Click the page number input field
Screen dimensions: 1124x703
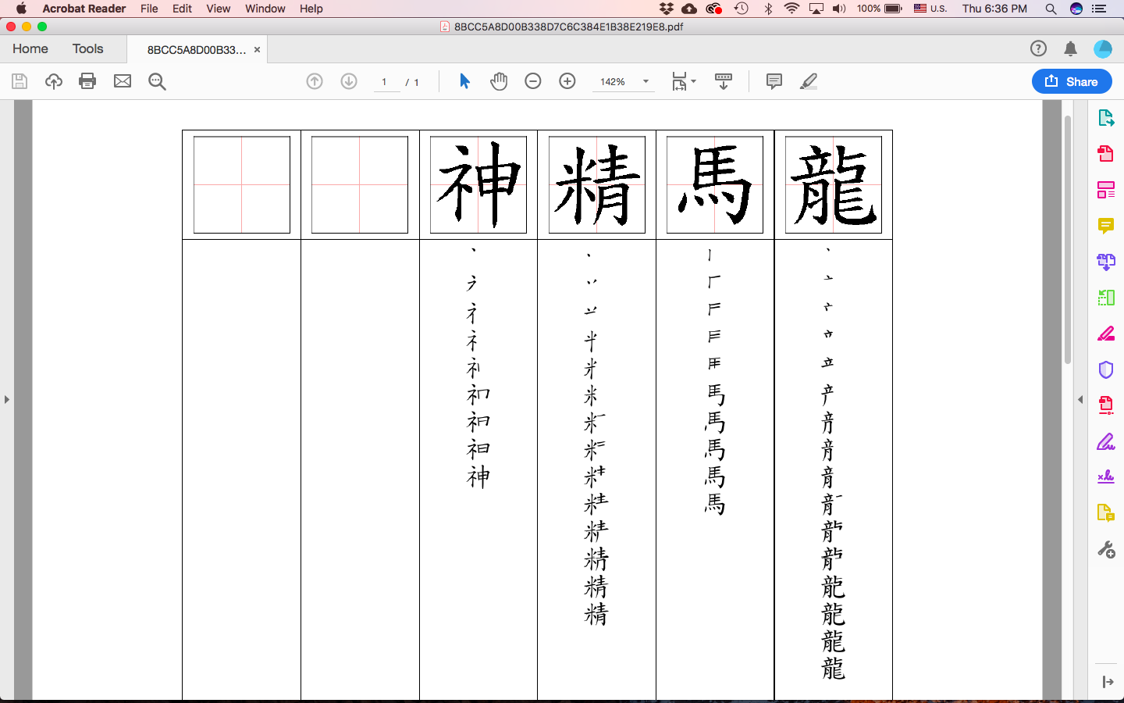(386, 82)
